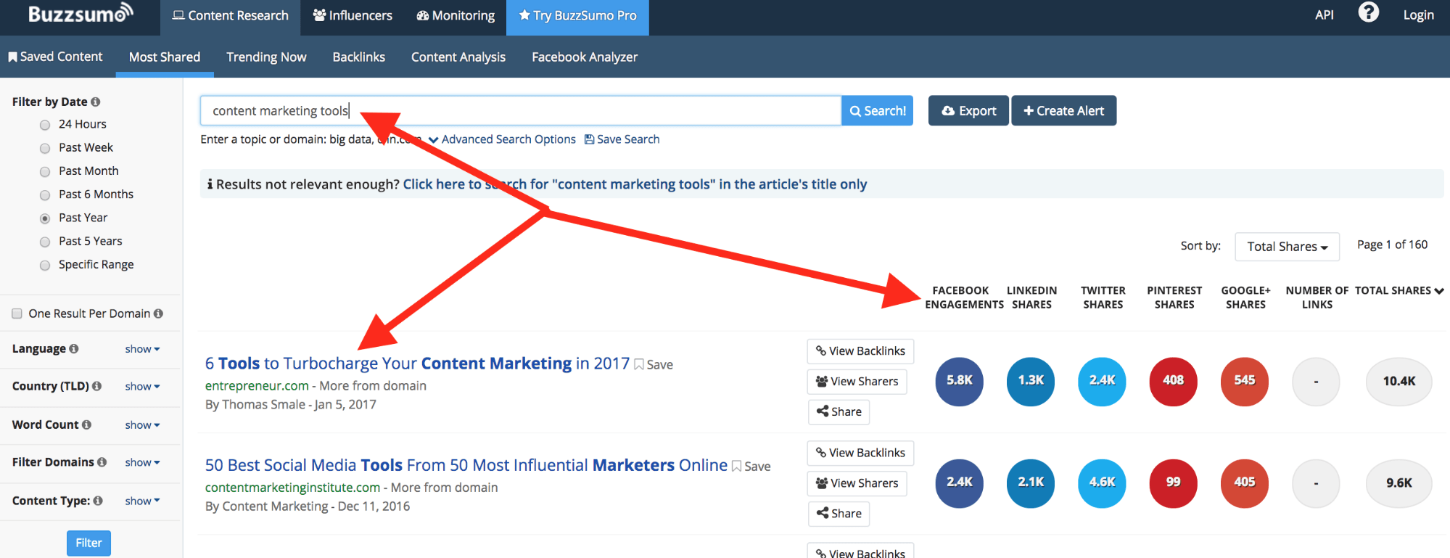Viewport: 1450px width, 558px height.
Task: Enable One Result Per Domain checkbox
Action: (17, 313)
